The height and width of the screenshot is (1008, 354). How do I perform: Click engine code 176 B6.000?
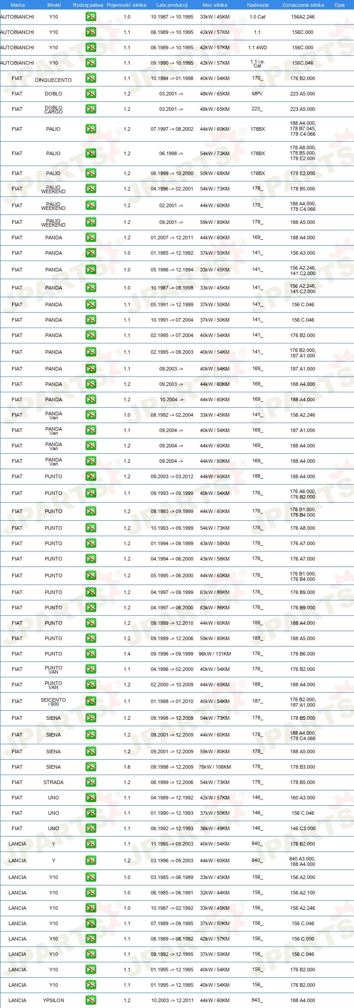pos(303,654)
